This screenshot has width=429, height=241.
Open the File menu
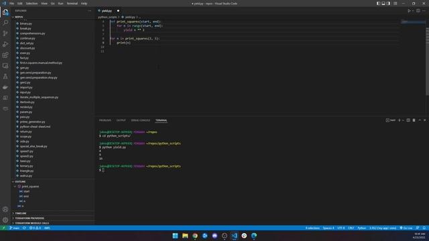12,3
